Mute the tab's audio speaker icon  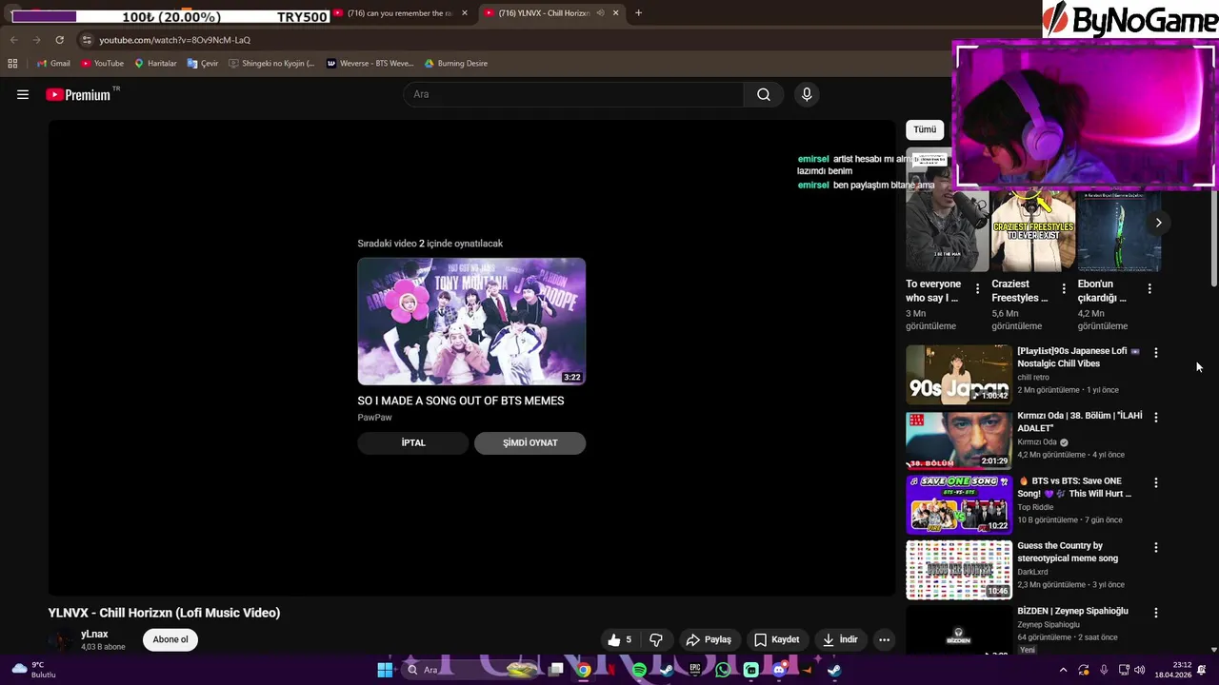click(600, 13)
